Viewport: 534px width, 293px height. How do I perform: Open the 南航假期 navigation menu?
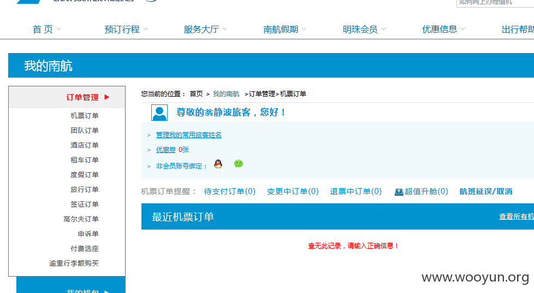[281, 30]
